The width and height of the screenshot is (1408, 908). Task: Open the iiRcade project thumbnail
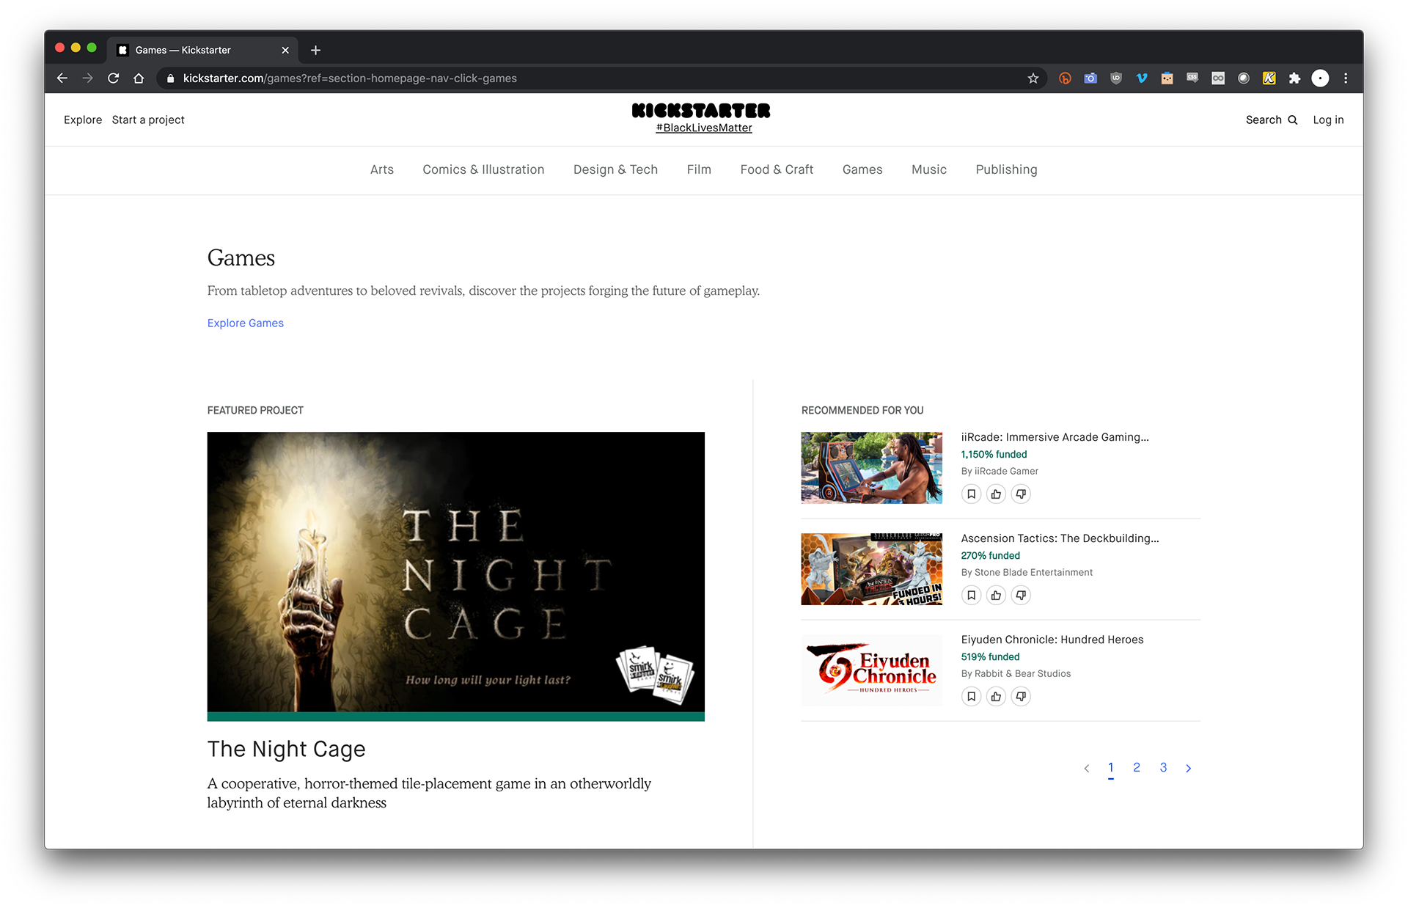pyautogui.click(x=871, y=468)
